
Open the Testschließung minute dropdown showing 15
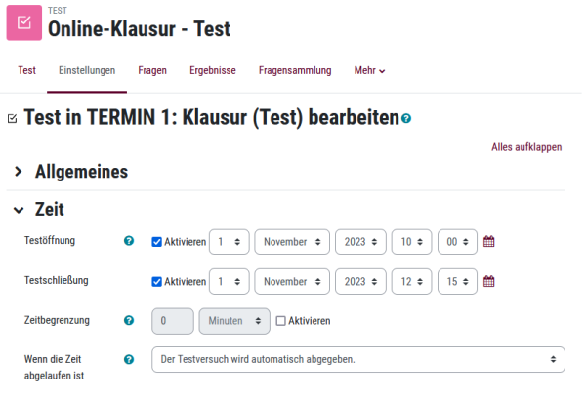point(457,281)
